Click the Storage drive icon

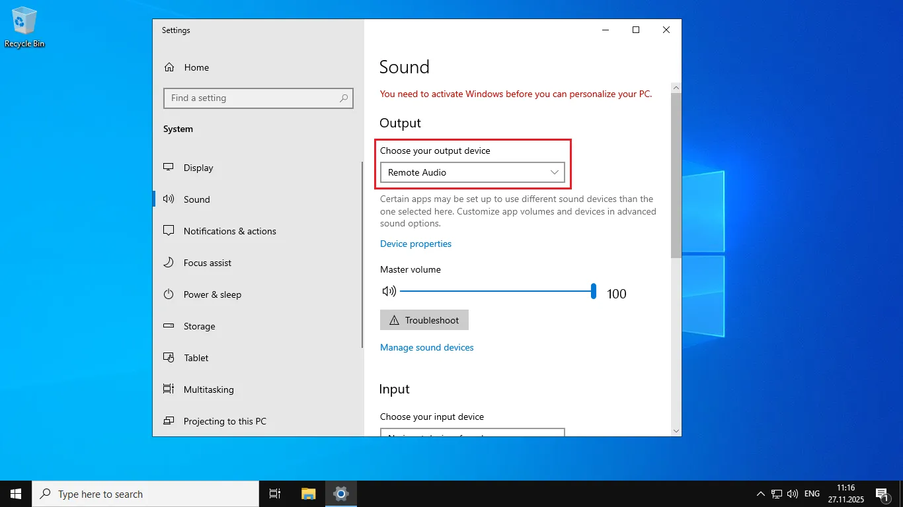point(169,326)
